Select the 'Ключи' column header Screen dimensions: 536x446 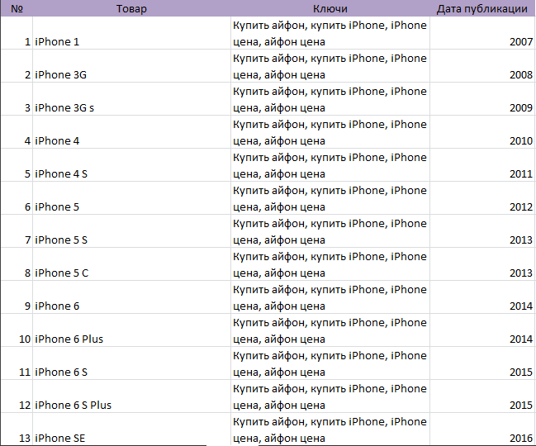(x=330, y=8)
